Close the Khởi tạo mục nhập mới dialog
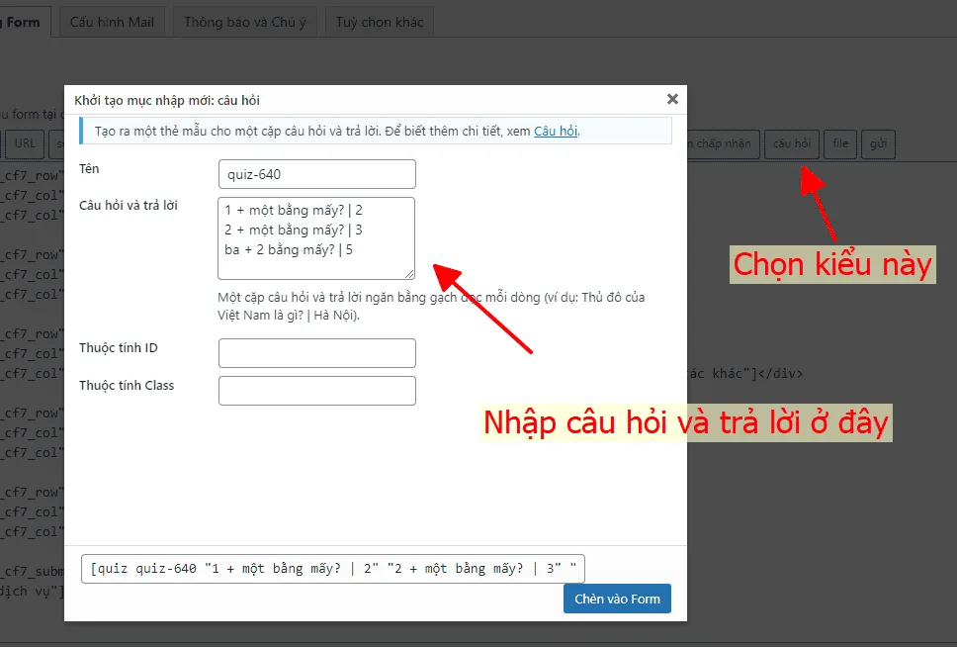The height and width of the screenshot is (647, 957). point(673,99)
